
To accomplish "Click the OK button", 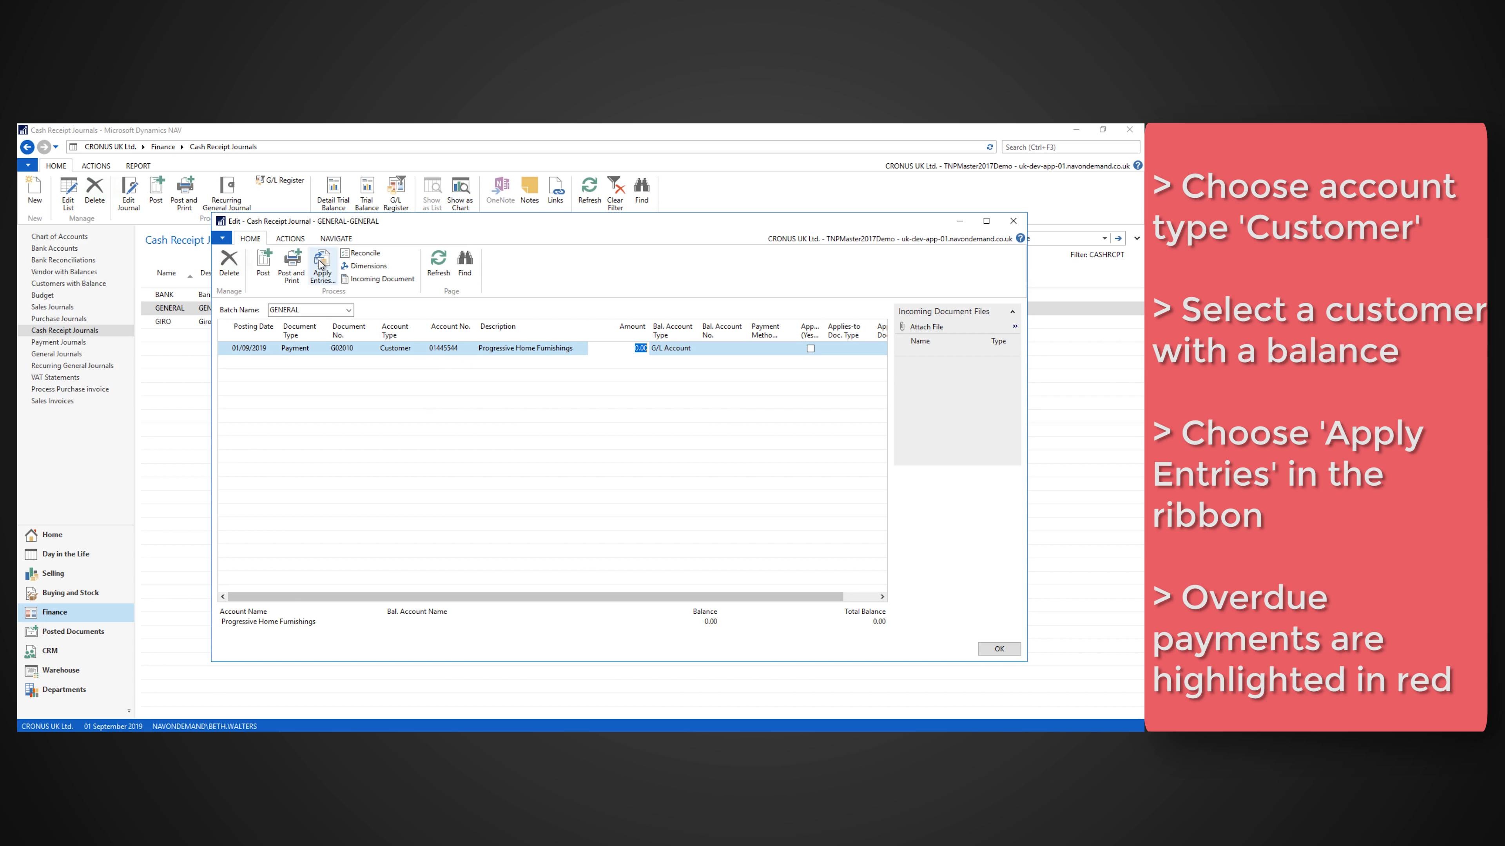I will click(999, 649).
